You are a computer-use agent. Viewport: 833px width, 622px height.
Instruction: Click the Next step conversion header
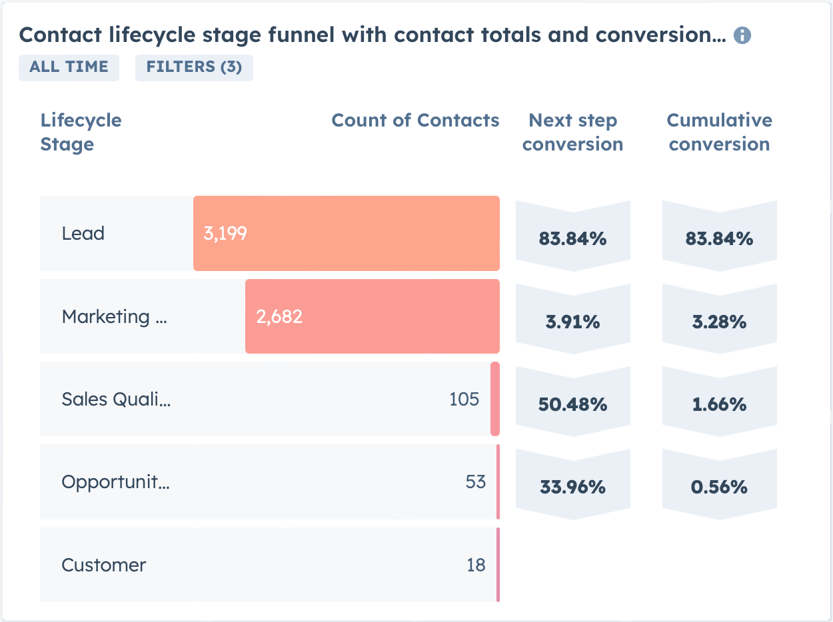[x=572, y=132]
